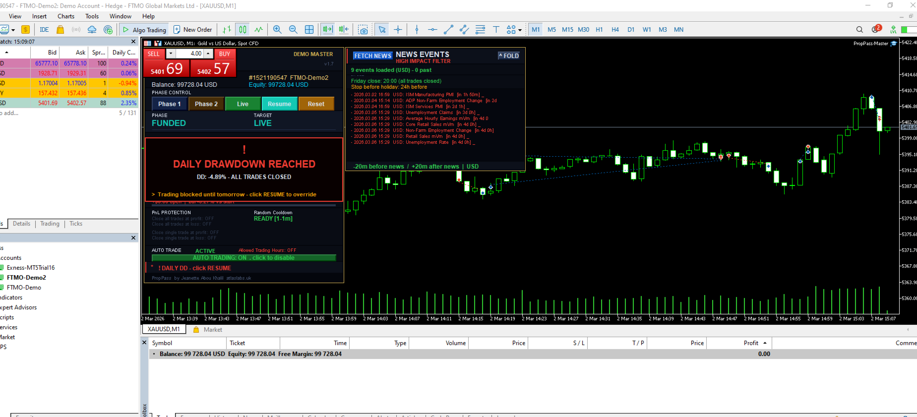This screenshot has width=917, height=417.
Task: Open the signals radio-wave icon
Action: (76, 30)
